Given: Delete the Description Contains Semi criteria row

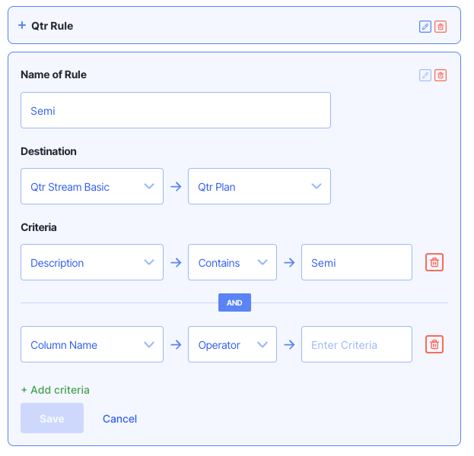Looking at the screenshot, I should 434,262.
